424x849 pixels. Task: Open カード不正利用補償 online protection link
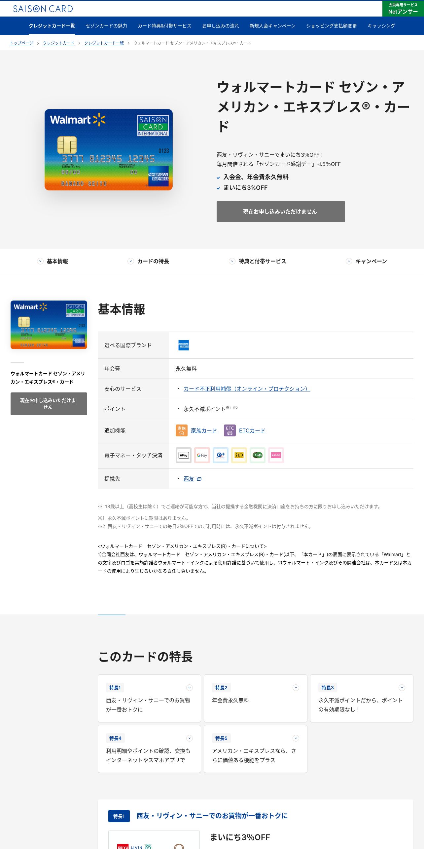click(x=247, y=389)
